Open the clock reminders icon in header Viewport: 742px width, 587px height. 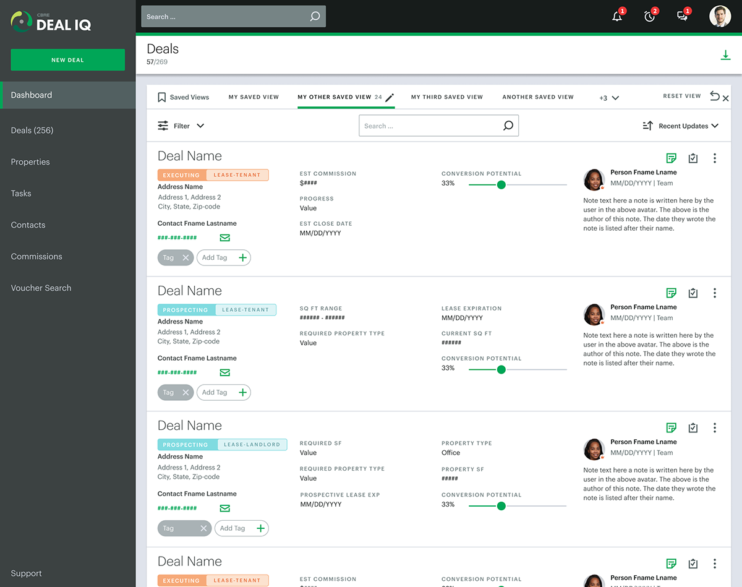[x=649, y=17]
